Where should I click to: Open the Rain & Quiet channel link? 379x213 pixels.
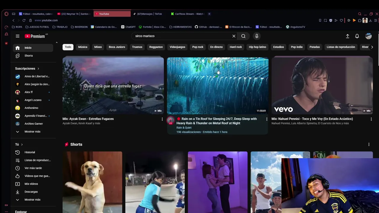[x=184, y=128]
